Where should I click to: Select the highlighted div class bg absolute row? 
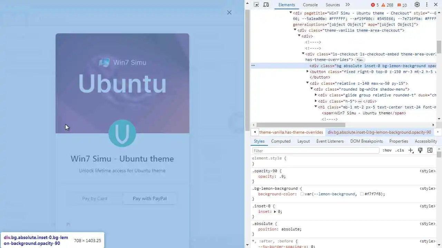(344, 65)
